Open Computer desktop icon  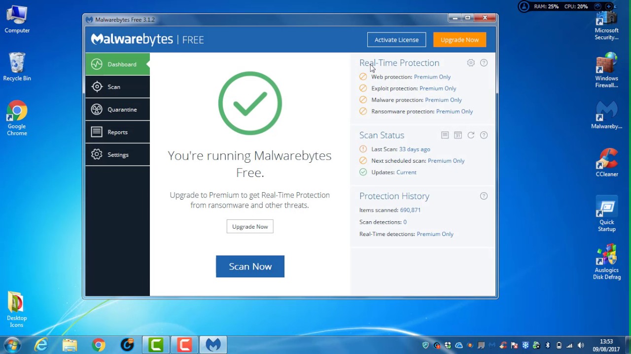(17, 20)
